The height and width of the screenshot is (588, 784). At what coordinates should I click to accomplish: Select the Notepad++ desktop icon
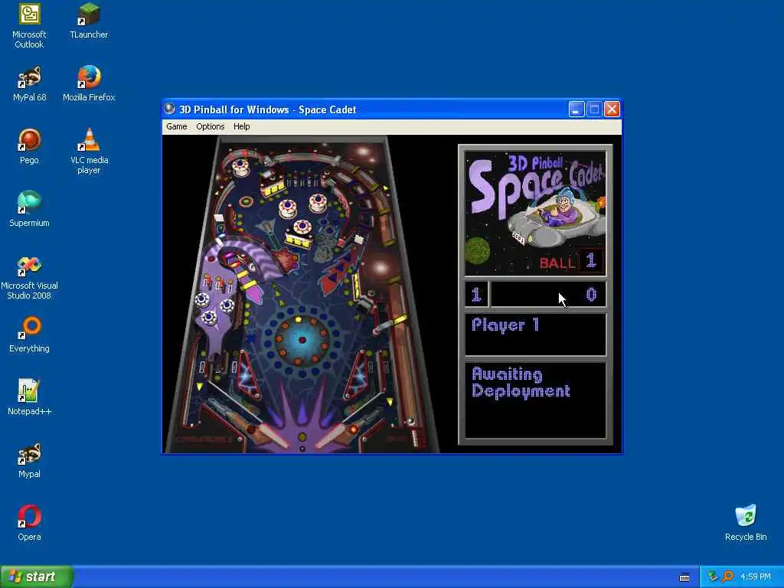29,398
